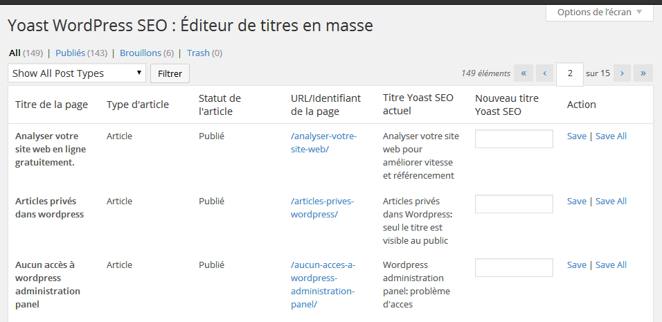Click the Type d'article column header

(138, 105)
